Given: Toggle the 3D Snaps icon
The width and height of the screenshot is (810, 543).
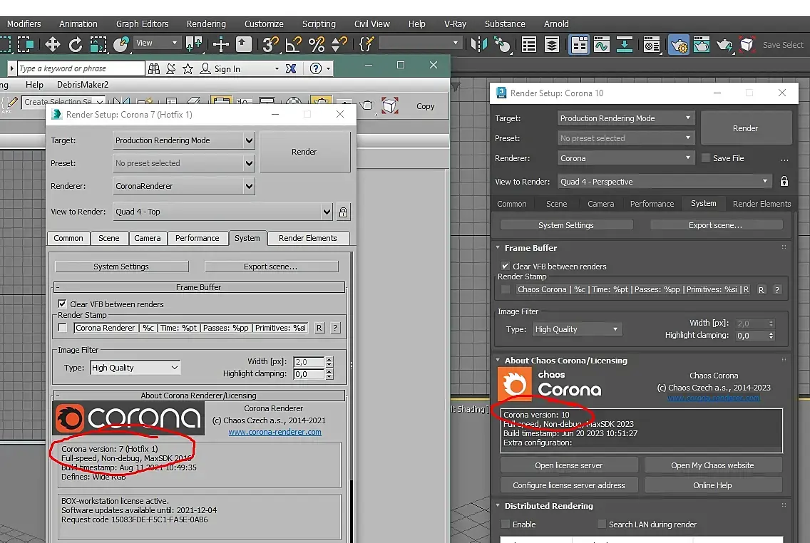Looking at the screenshot, I should pyautogui.click(x=270, y=44).
